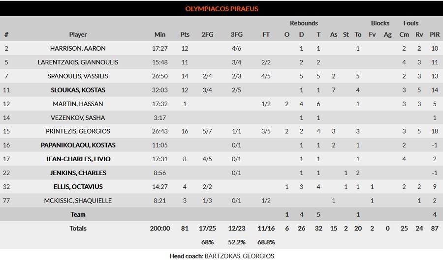Click the Min column header
Image resolution: width=443 pixels, height=264 pixels.
(x=160, y=34)
